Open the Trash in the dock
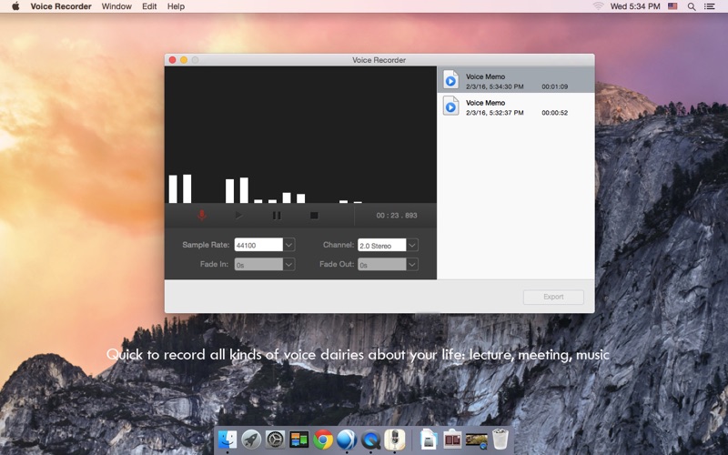Screen dimensions: 728x455 500,440
